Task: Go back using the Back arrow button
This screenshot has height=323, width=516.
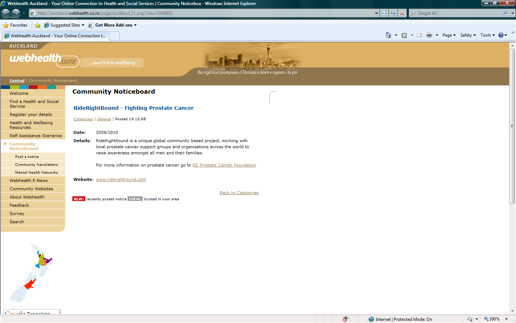Action: tap(5, 13)
